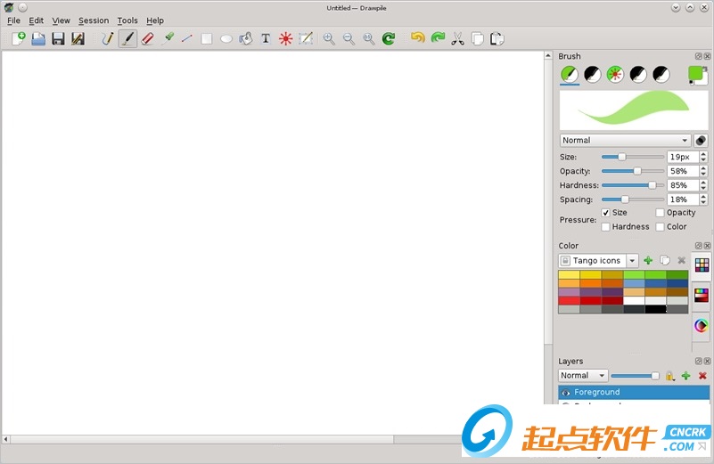Select the Selection rectangle tool
The height and width of the screenshot is (464, 714).
(306, 38)
